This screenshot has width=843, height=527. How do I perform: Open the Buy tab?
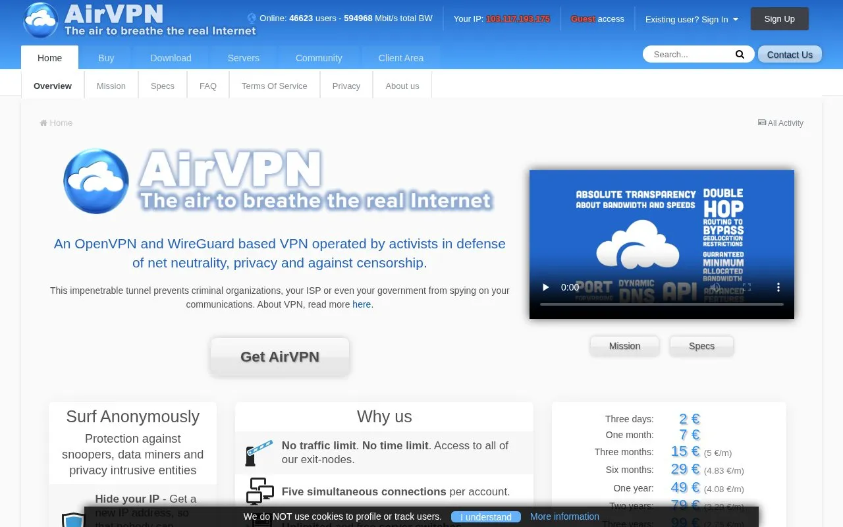pos(106,58)
